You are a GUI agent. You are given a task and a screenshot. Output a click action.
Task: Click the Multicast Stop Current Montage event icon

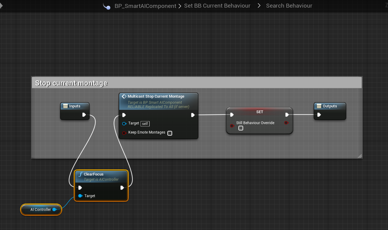[124, 96]
